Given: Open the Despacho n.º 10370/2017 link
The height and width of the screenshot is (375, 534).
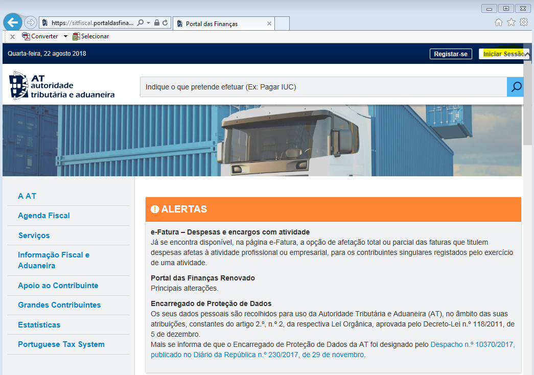Looking at the screenshot, I should tap(472, 345).
